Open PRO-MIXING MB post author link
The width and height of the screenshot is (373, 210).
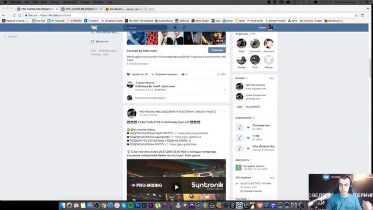(177, 111)
